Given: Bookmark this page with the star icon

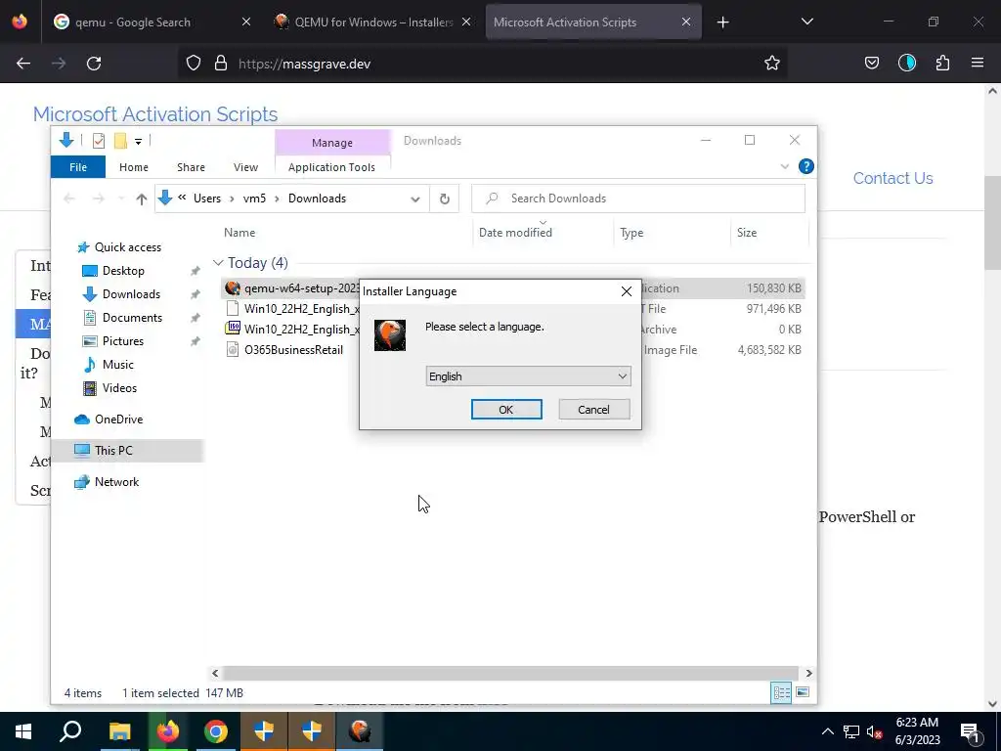Looking at the screenshot, I should [x=772, y=64].
